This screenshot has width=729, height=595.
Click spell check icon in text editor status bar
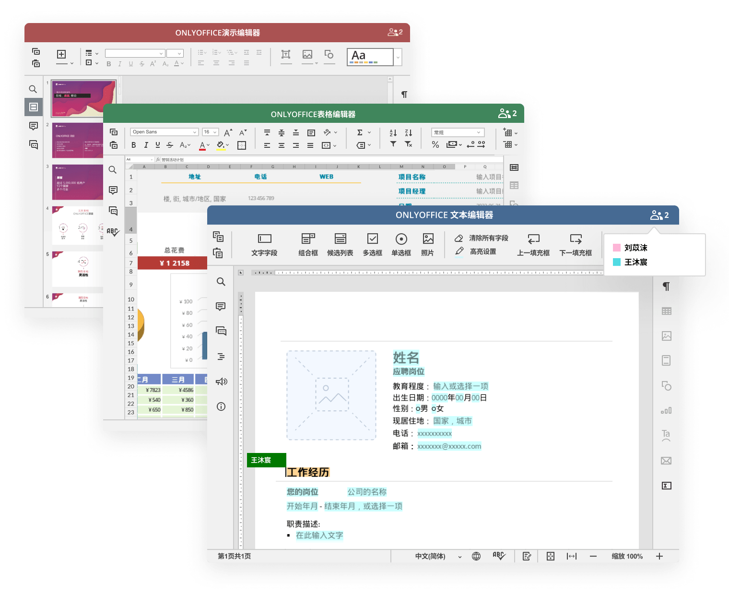pos(499,556)
